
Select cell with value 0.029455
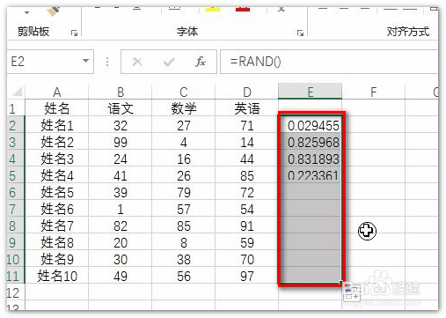311,125
